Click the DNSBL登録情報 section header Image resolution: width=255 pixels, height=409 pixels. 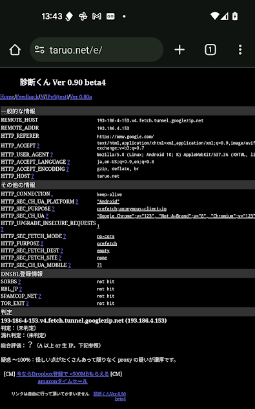[128, 274]
